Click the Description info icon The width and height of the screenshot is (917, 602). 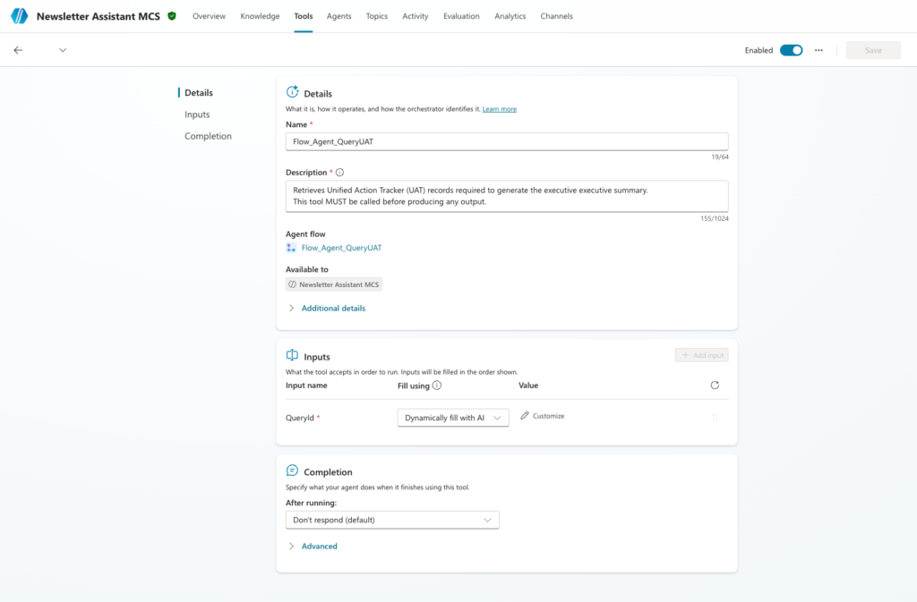pos(339,173)
